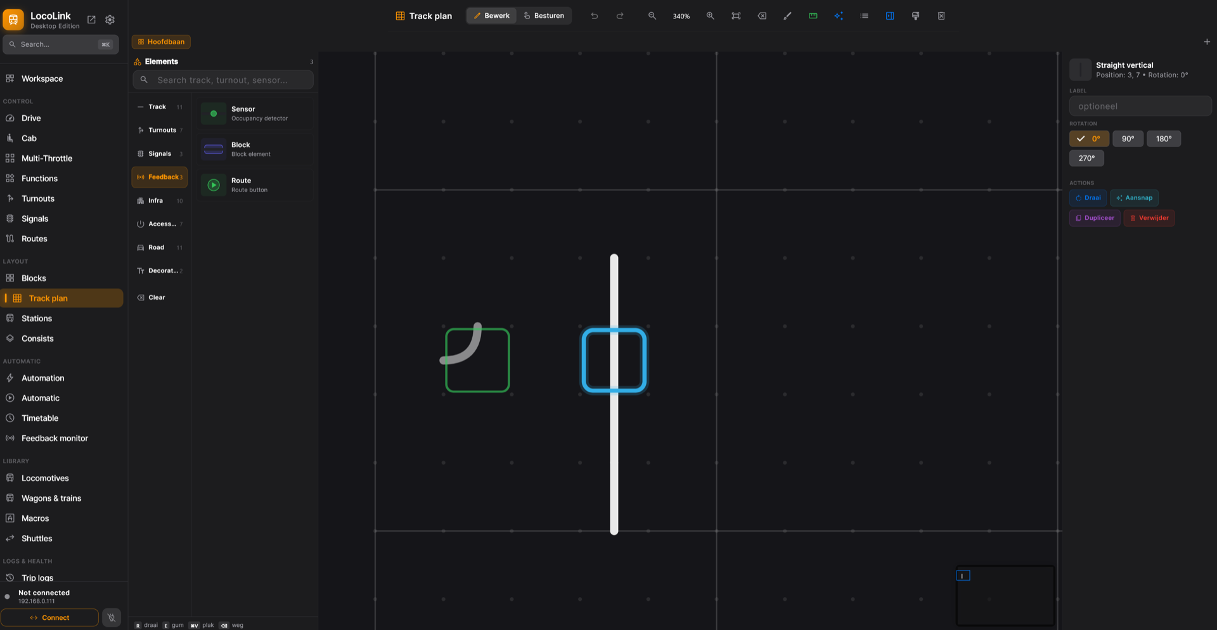Select the Decoration element category
Screen dimensions: 1217x630
(160, 271)
